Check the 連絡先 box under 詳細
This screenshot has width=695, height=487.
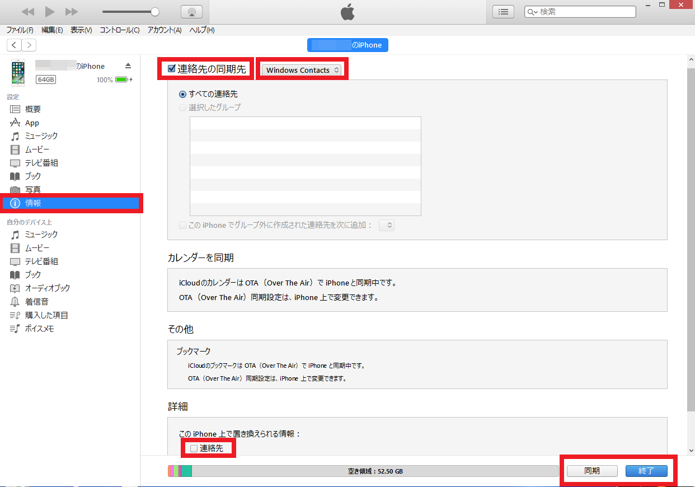194,448
